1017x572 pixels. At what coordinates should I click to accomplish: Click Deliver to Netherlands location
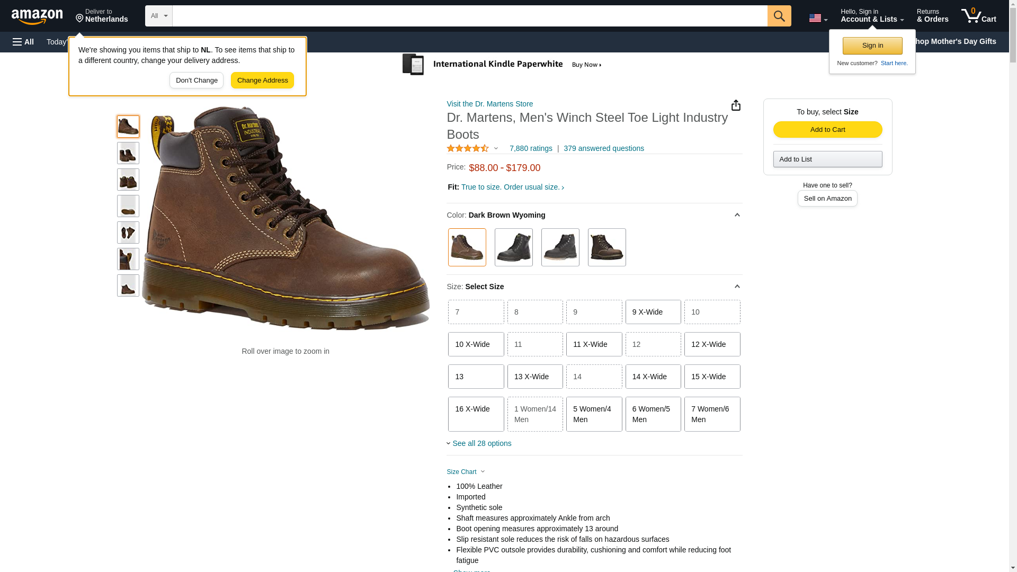pyautogui.click(x=102, y=16)
